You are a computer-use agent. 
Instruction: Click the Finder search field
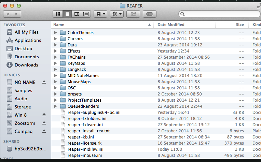click(x=220, y=14)
